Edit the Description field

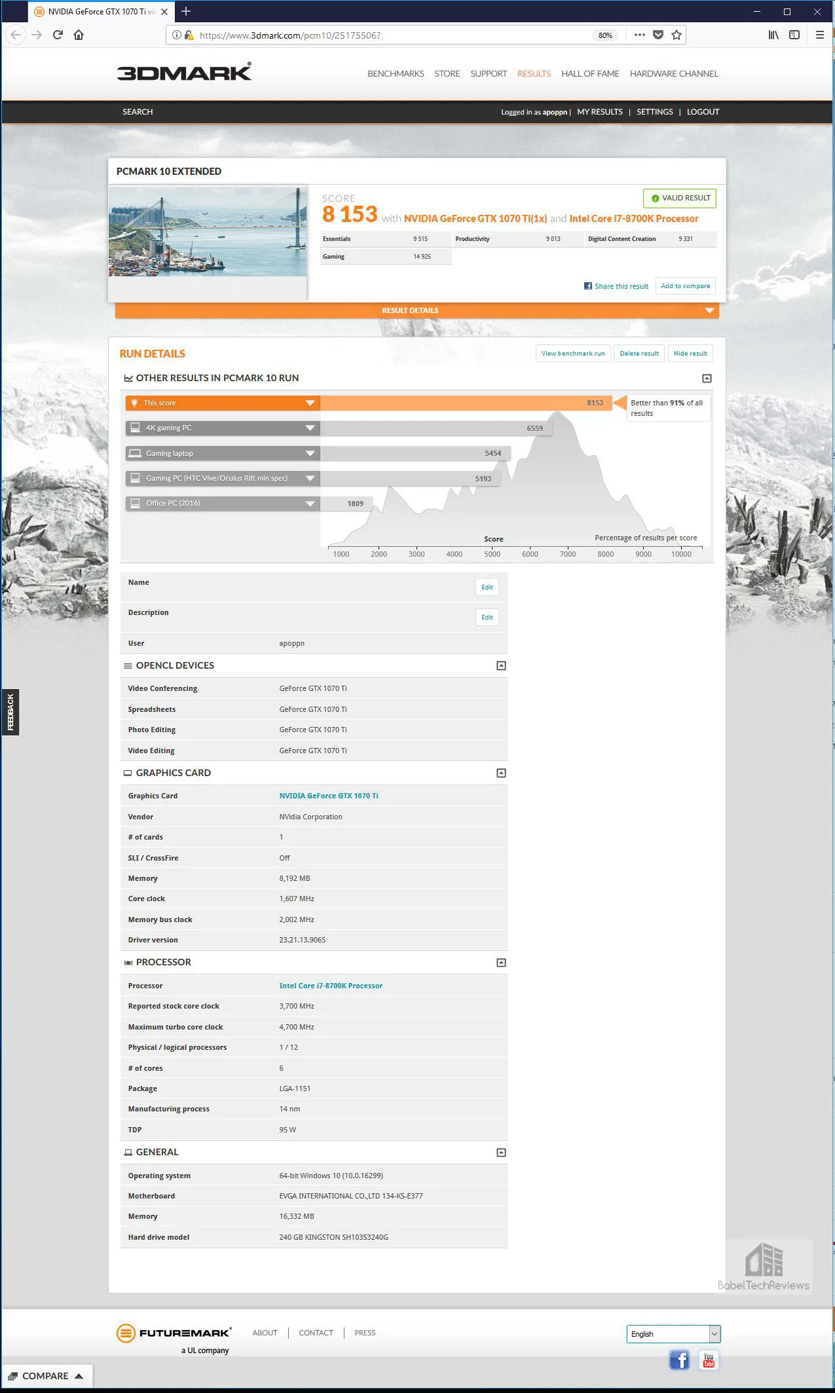click(487, 618)
